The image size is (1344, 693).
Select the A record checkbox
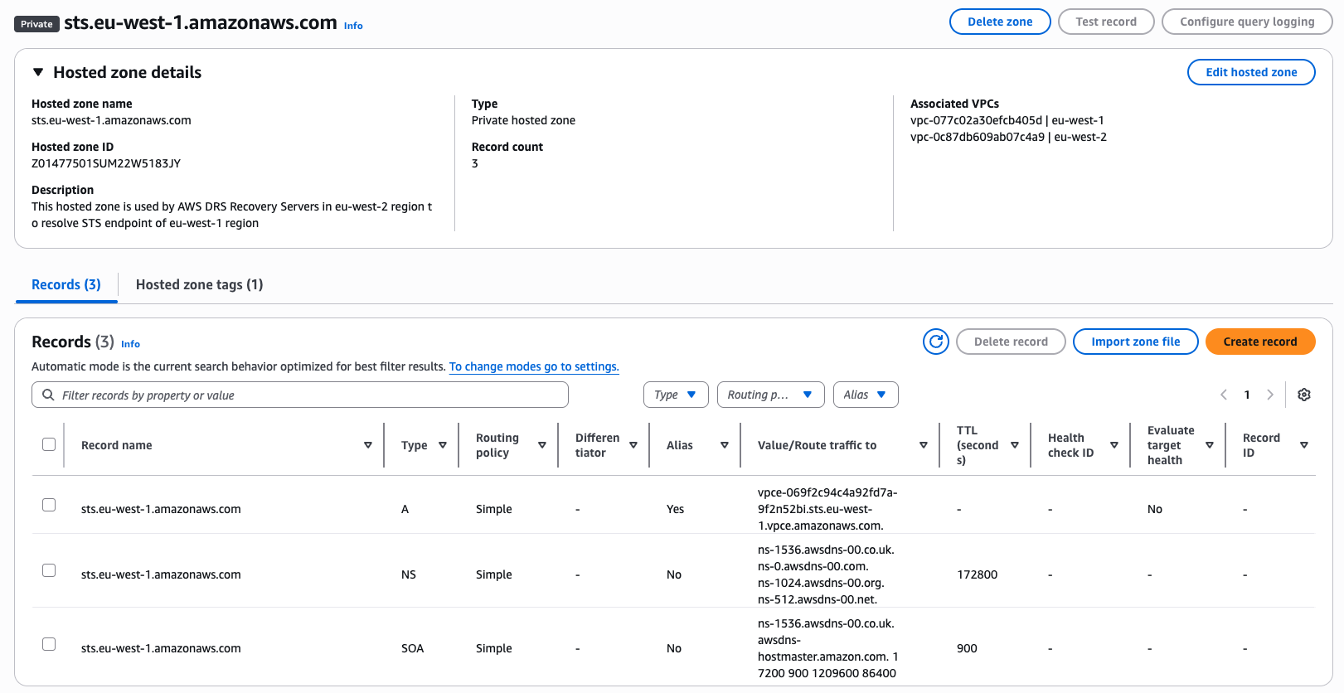[x=49, y=505]
